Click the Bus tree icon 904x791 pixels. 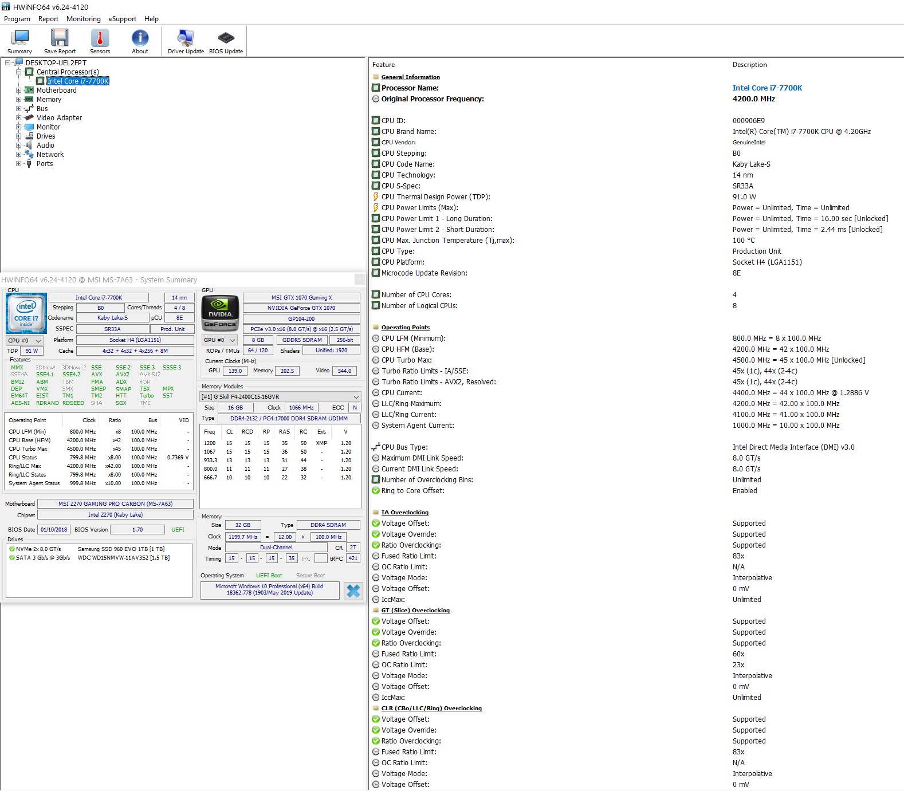29,109
